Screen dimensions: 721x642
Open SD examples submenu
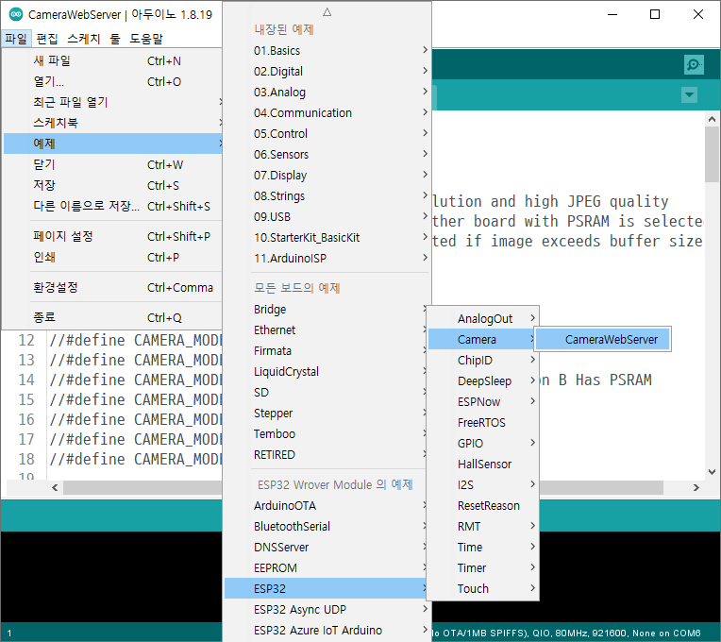pyautogui.click(x=326, y=393)
